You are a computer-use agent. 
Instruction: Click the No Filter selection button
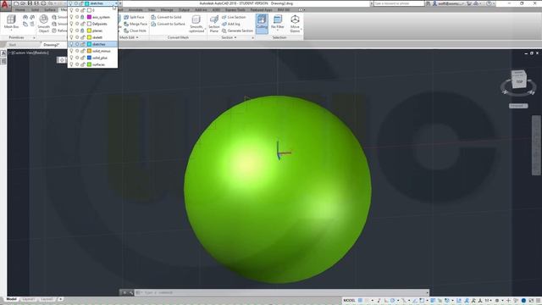(278, 23)
